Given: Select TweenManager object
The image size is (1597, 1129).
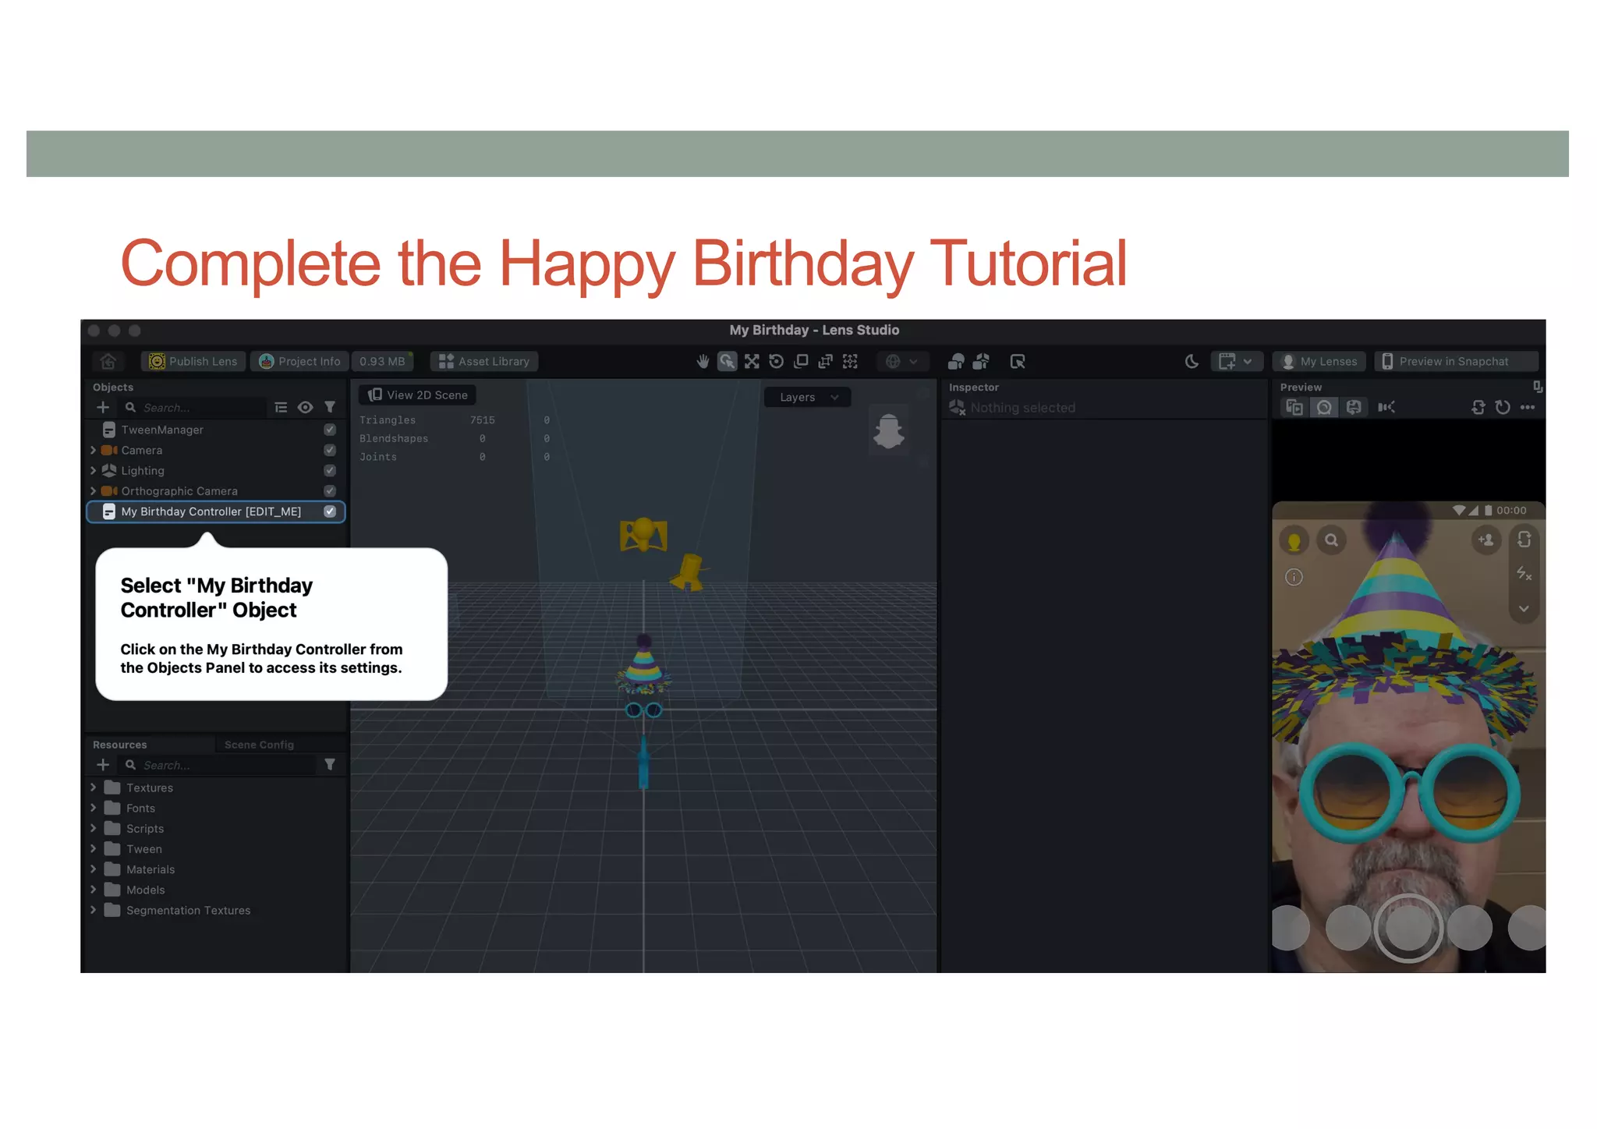Looking at the screenshot, I should tap(162, 430).
